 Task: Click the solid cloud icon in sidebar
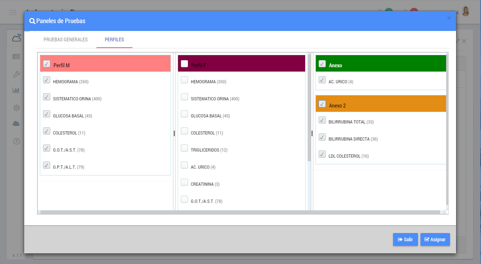tap(16, 124)
